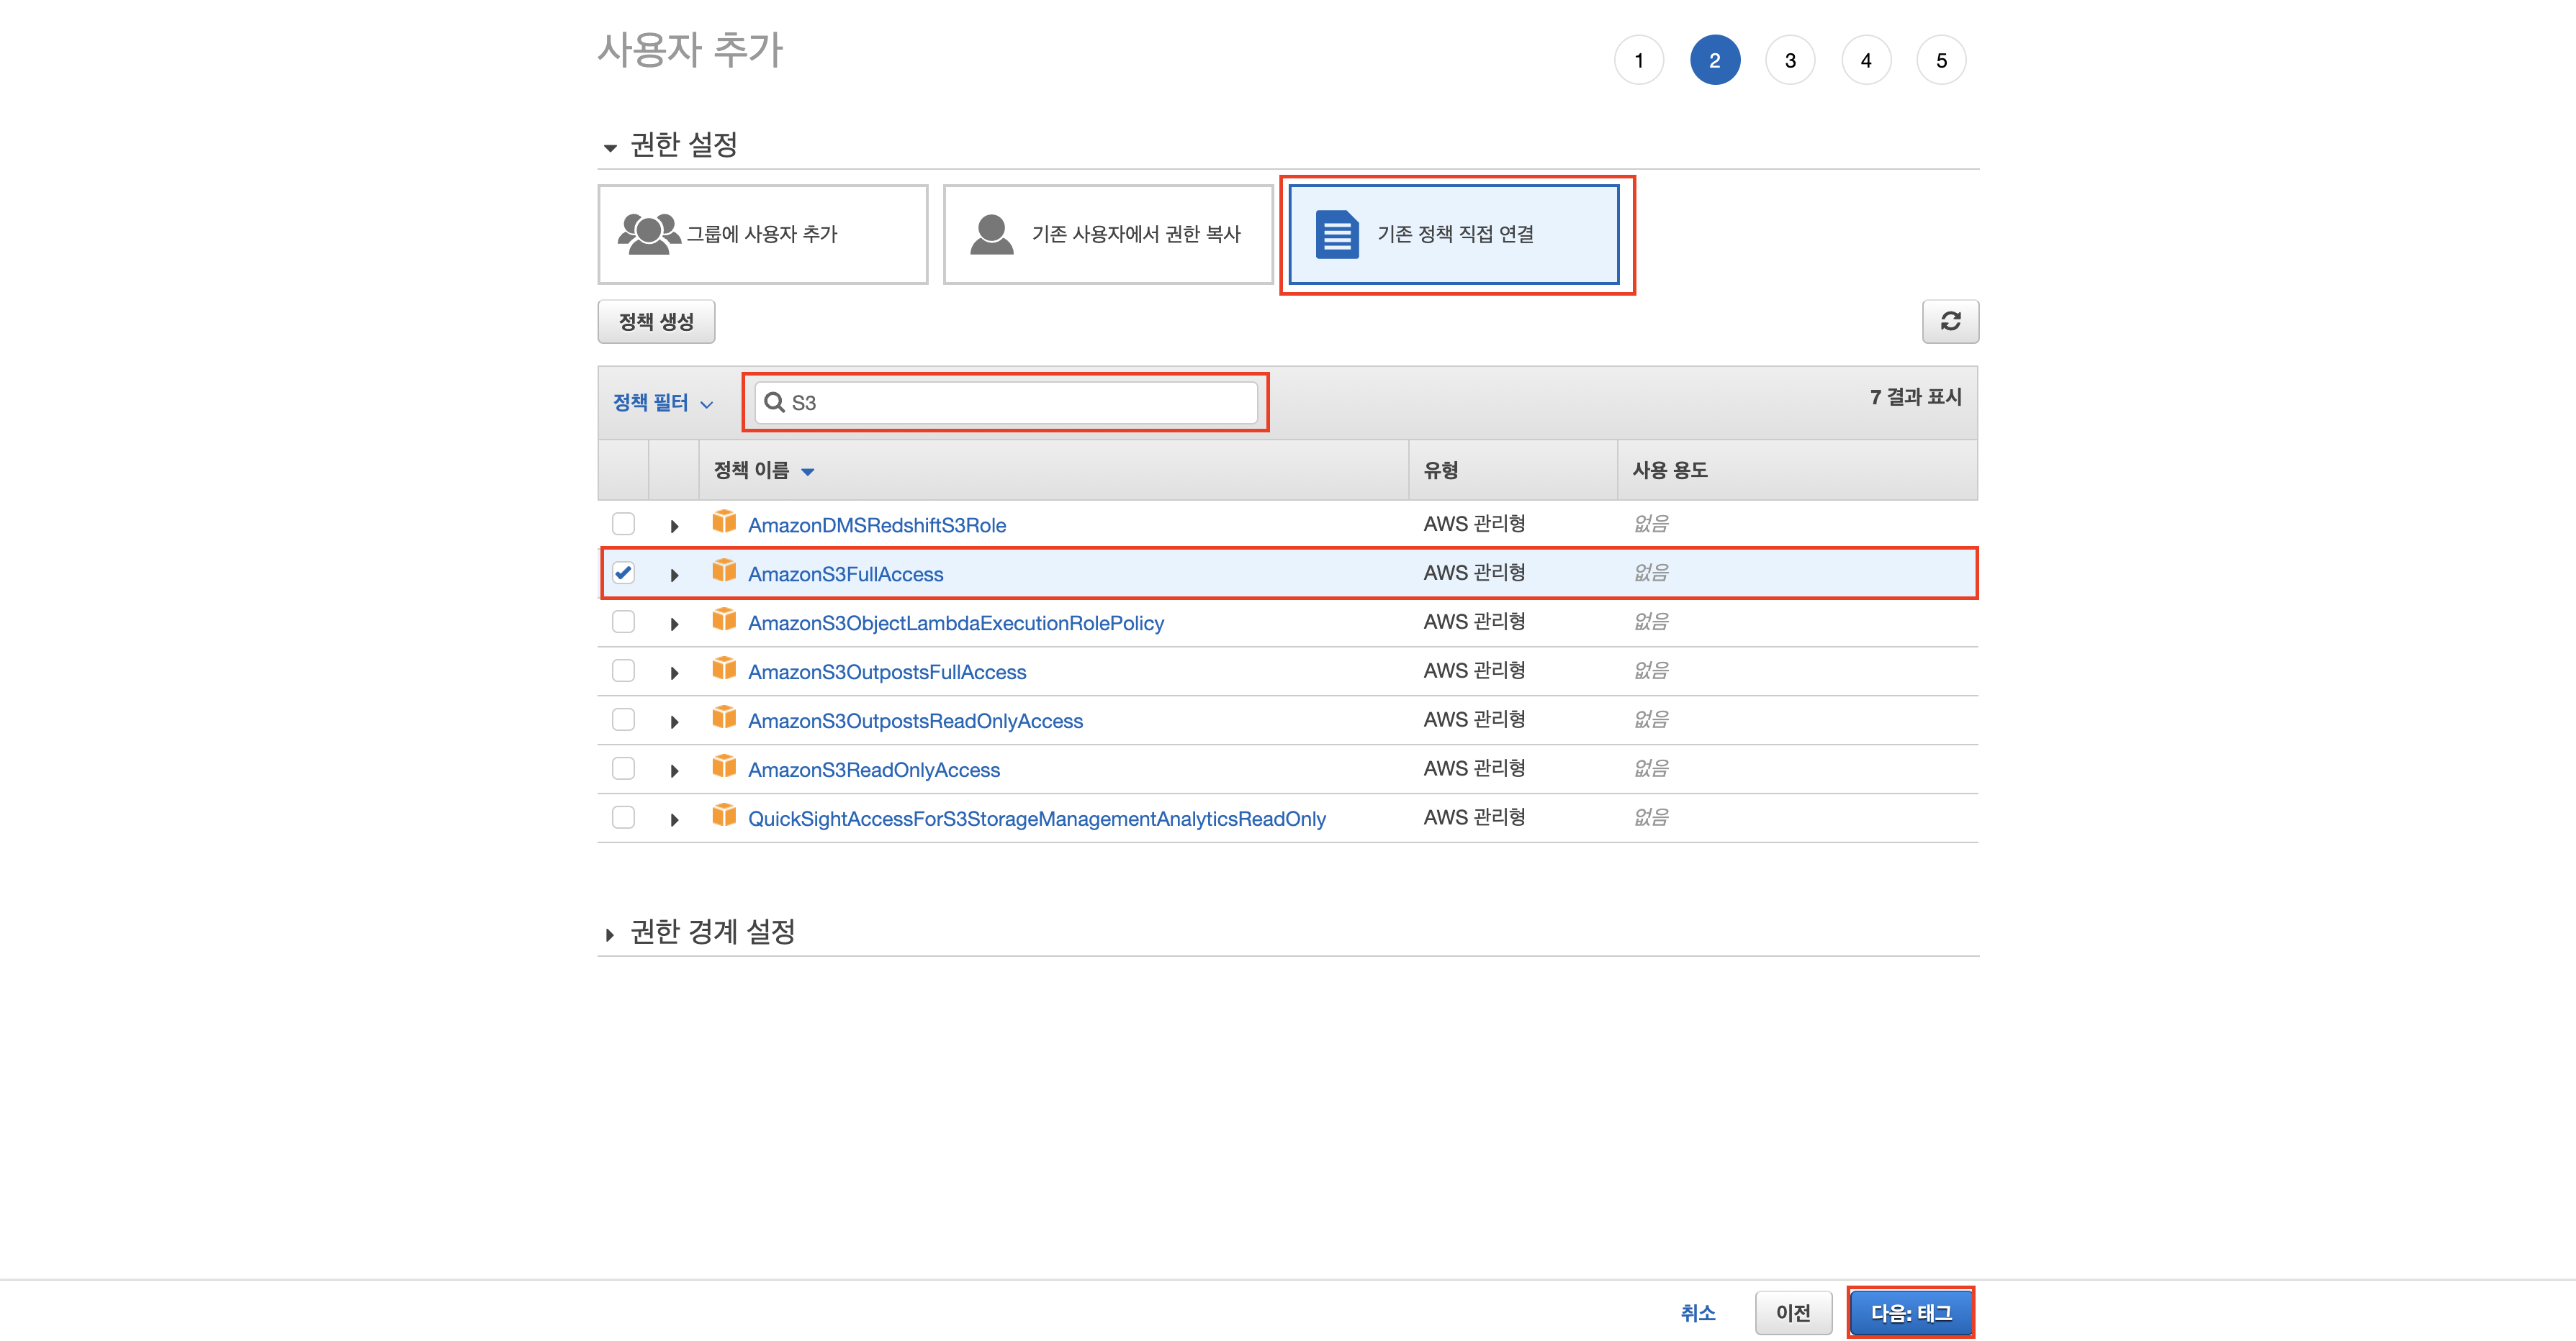Uncheck the AmazonS3FullAccess checkbox

(x=623, y=573)
